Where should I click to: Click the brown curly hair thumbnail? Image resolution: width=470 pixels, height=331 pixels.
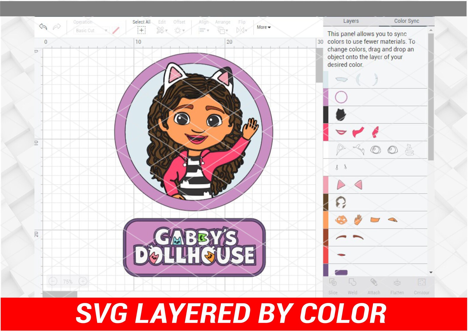point(341,203)
